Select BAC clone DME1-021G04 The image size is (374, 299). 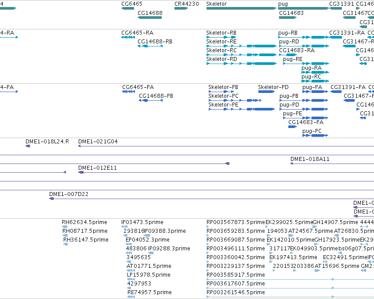226,146
